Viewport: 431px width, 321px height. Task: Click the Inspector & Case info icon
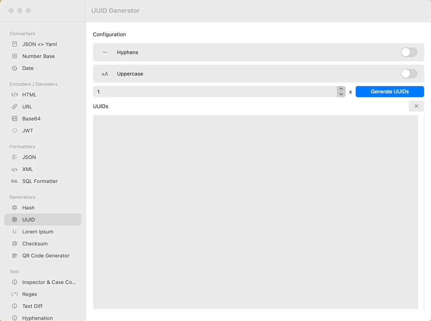15,282
